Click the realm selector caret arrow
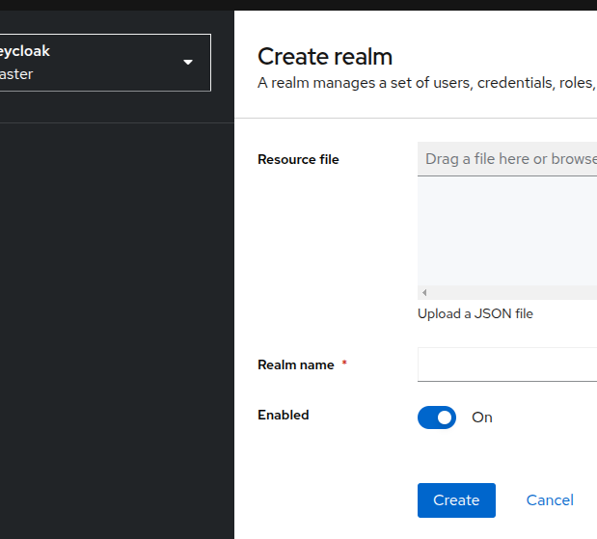Screen dimensions: 597x539 click(188, 63)
